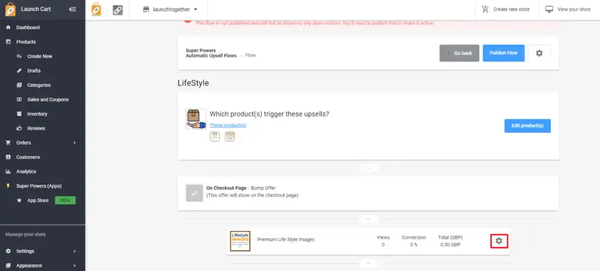Click the Lifestyle Images product thumbnail
This screenshot has width=600, height=271.
240,241
